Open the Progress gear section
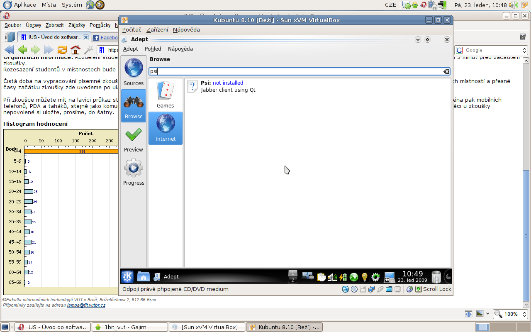Screen dimensions: 531x332 click(134, 172)
